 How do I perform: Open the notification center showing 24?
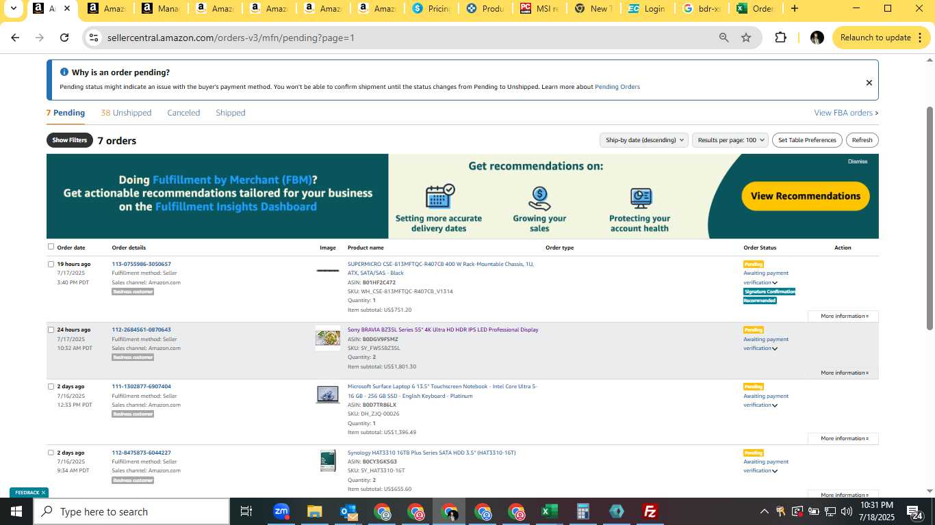915,512
